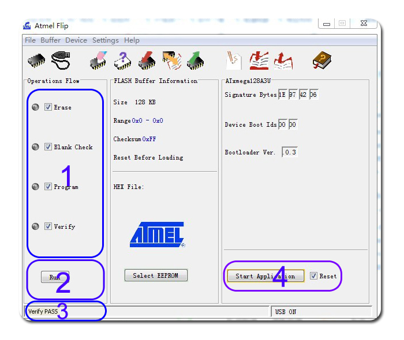Image resolution: width=404 pixels, height=340 pixels.
Task: Click the Erase Target Device icon
Action: coord(98,61)
